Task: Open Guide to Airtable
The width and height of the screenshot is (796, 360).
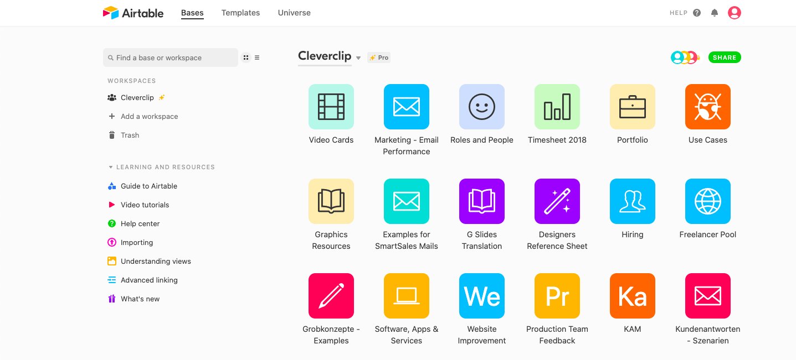Action: [143, 186]
